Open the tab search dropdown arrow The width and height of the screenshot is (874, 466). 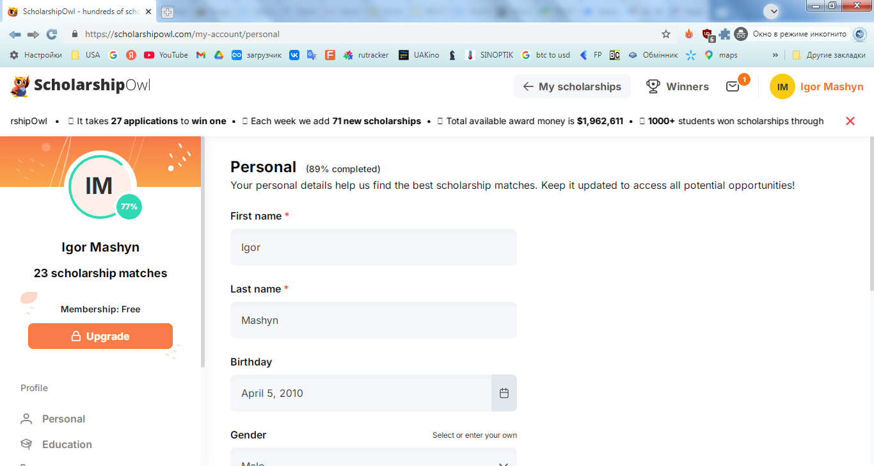click(772, 11)
